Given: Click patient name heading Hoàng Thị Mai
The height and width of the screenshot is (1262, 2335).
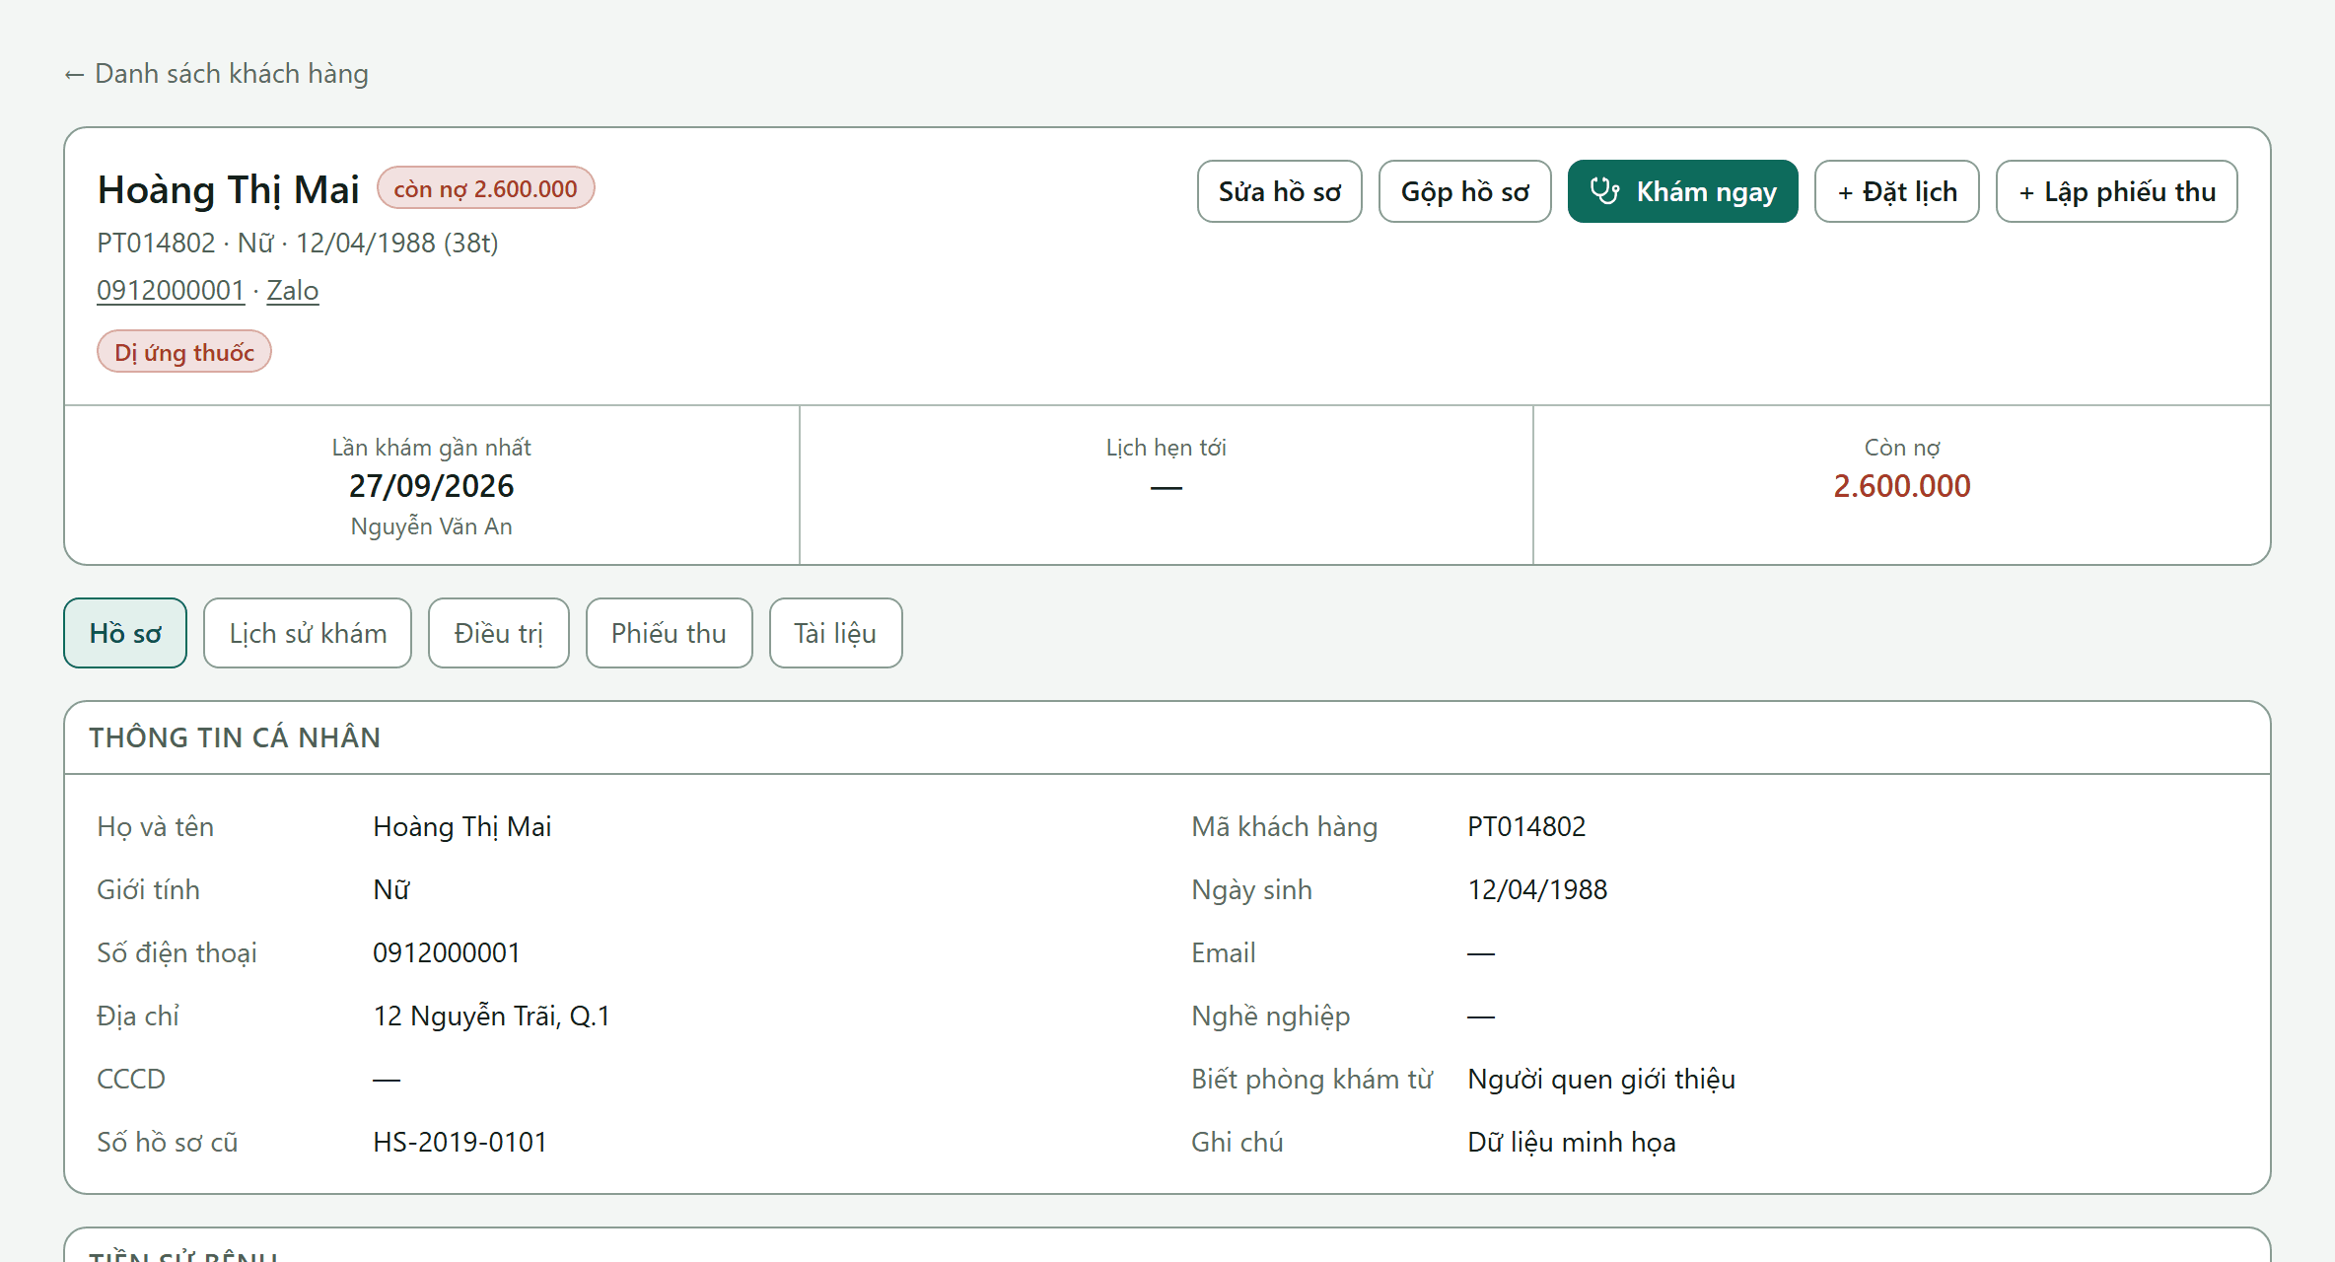Looking at the screenshot, I should point(229,189).
